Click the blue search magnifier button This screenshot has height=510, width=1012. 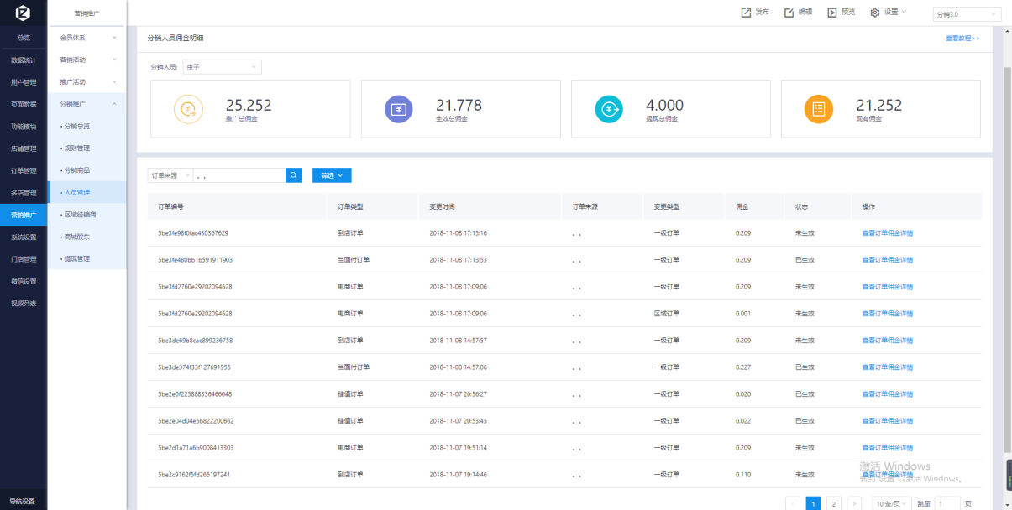(x=293, y=175)
